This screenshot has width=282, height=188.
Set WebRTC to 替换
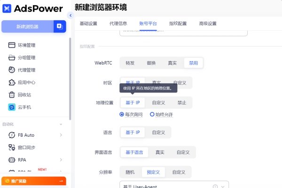[x=151, y=63]
